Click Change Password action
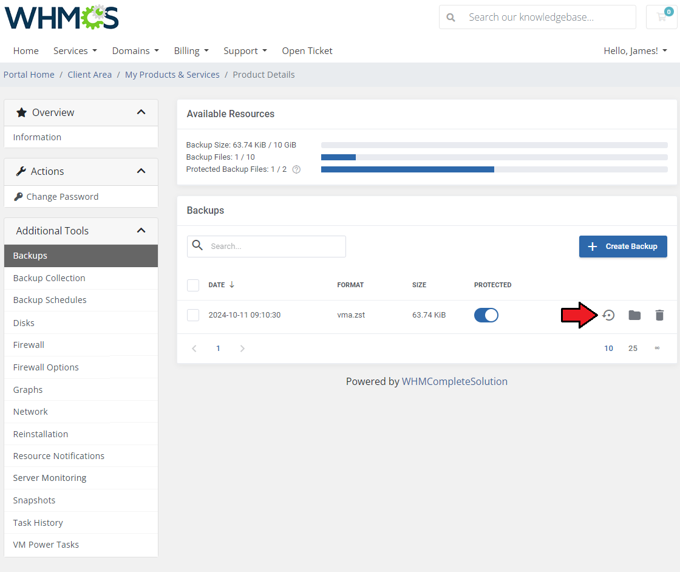 [x=81, y=197]
